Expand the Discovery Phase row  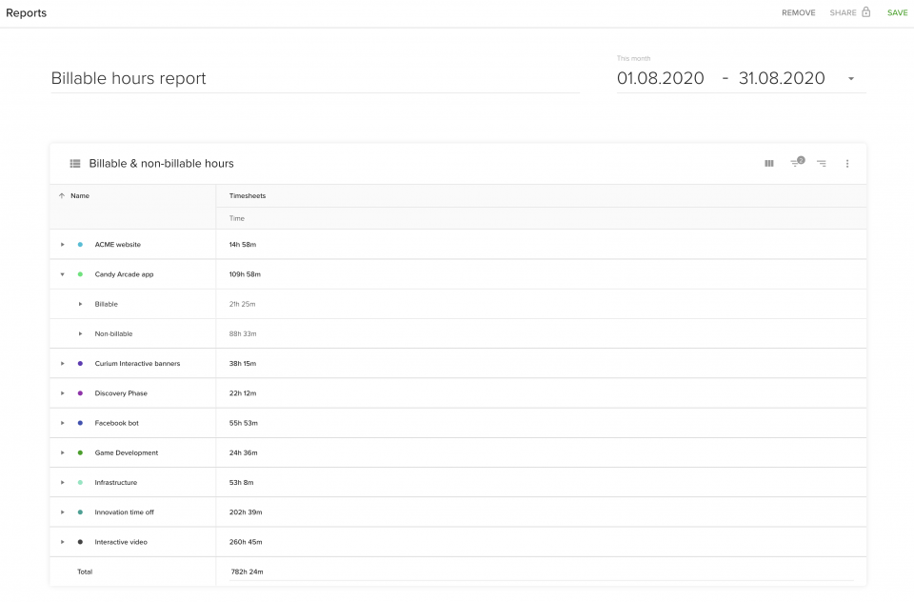(63, 393)
